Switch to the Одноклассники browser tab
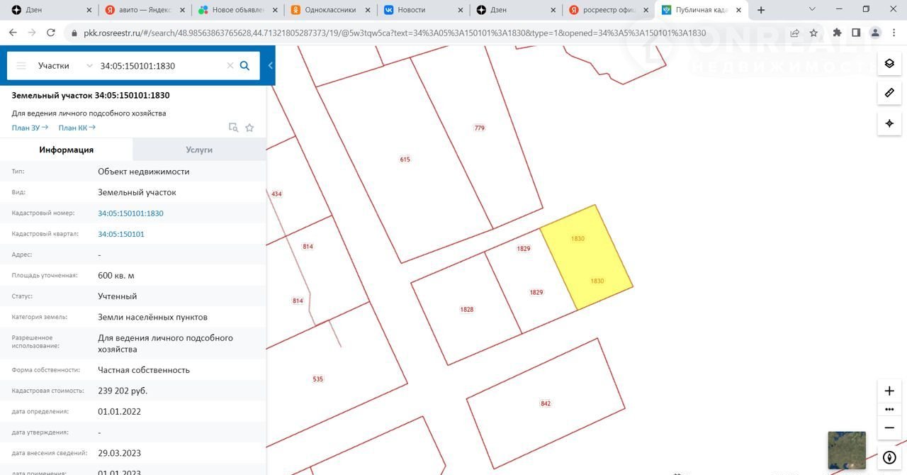Image resolution: width=907 pixels, height=475 pixels. pos(329,10)
